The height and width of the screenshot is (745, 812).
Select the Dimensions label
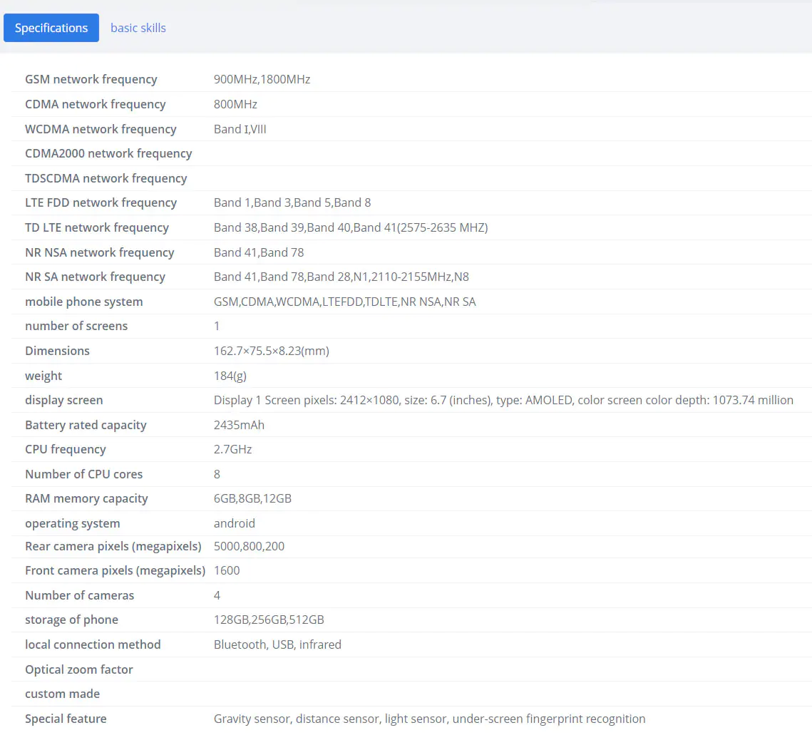[58, 351]
